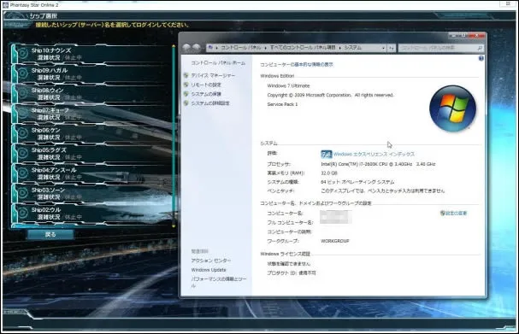Click the round icon beside Ship03
Viewport: 519px width, 334px height.
[22, 193]
